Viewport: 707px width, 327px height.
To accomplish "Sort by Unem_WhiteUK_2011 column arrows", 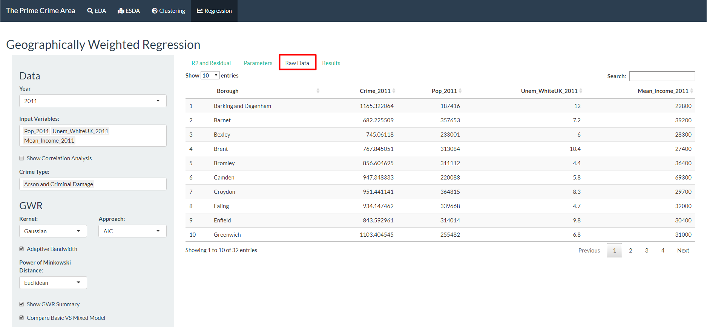I will click(x=581, y=91).
